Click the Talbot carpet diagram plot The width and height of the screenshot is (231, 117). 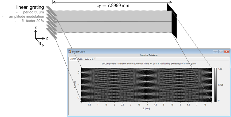click(x=147, y=85)
